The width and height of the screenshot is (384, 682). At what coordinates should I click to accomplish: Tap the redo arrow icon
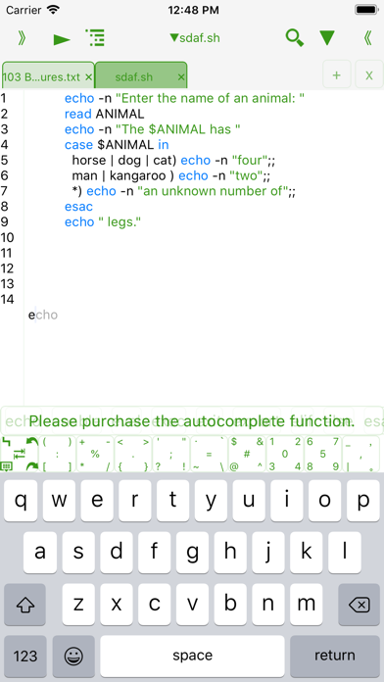[x=31, y=465]
